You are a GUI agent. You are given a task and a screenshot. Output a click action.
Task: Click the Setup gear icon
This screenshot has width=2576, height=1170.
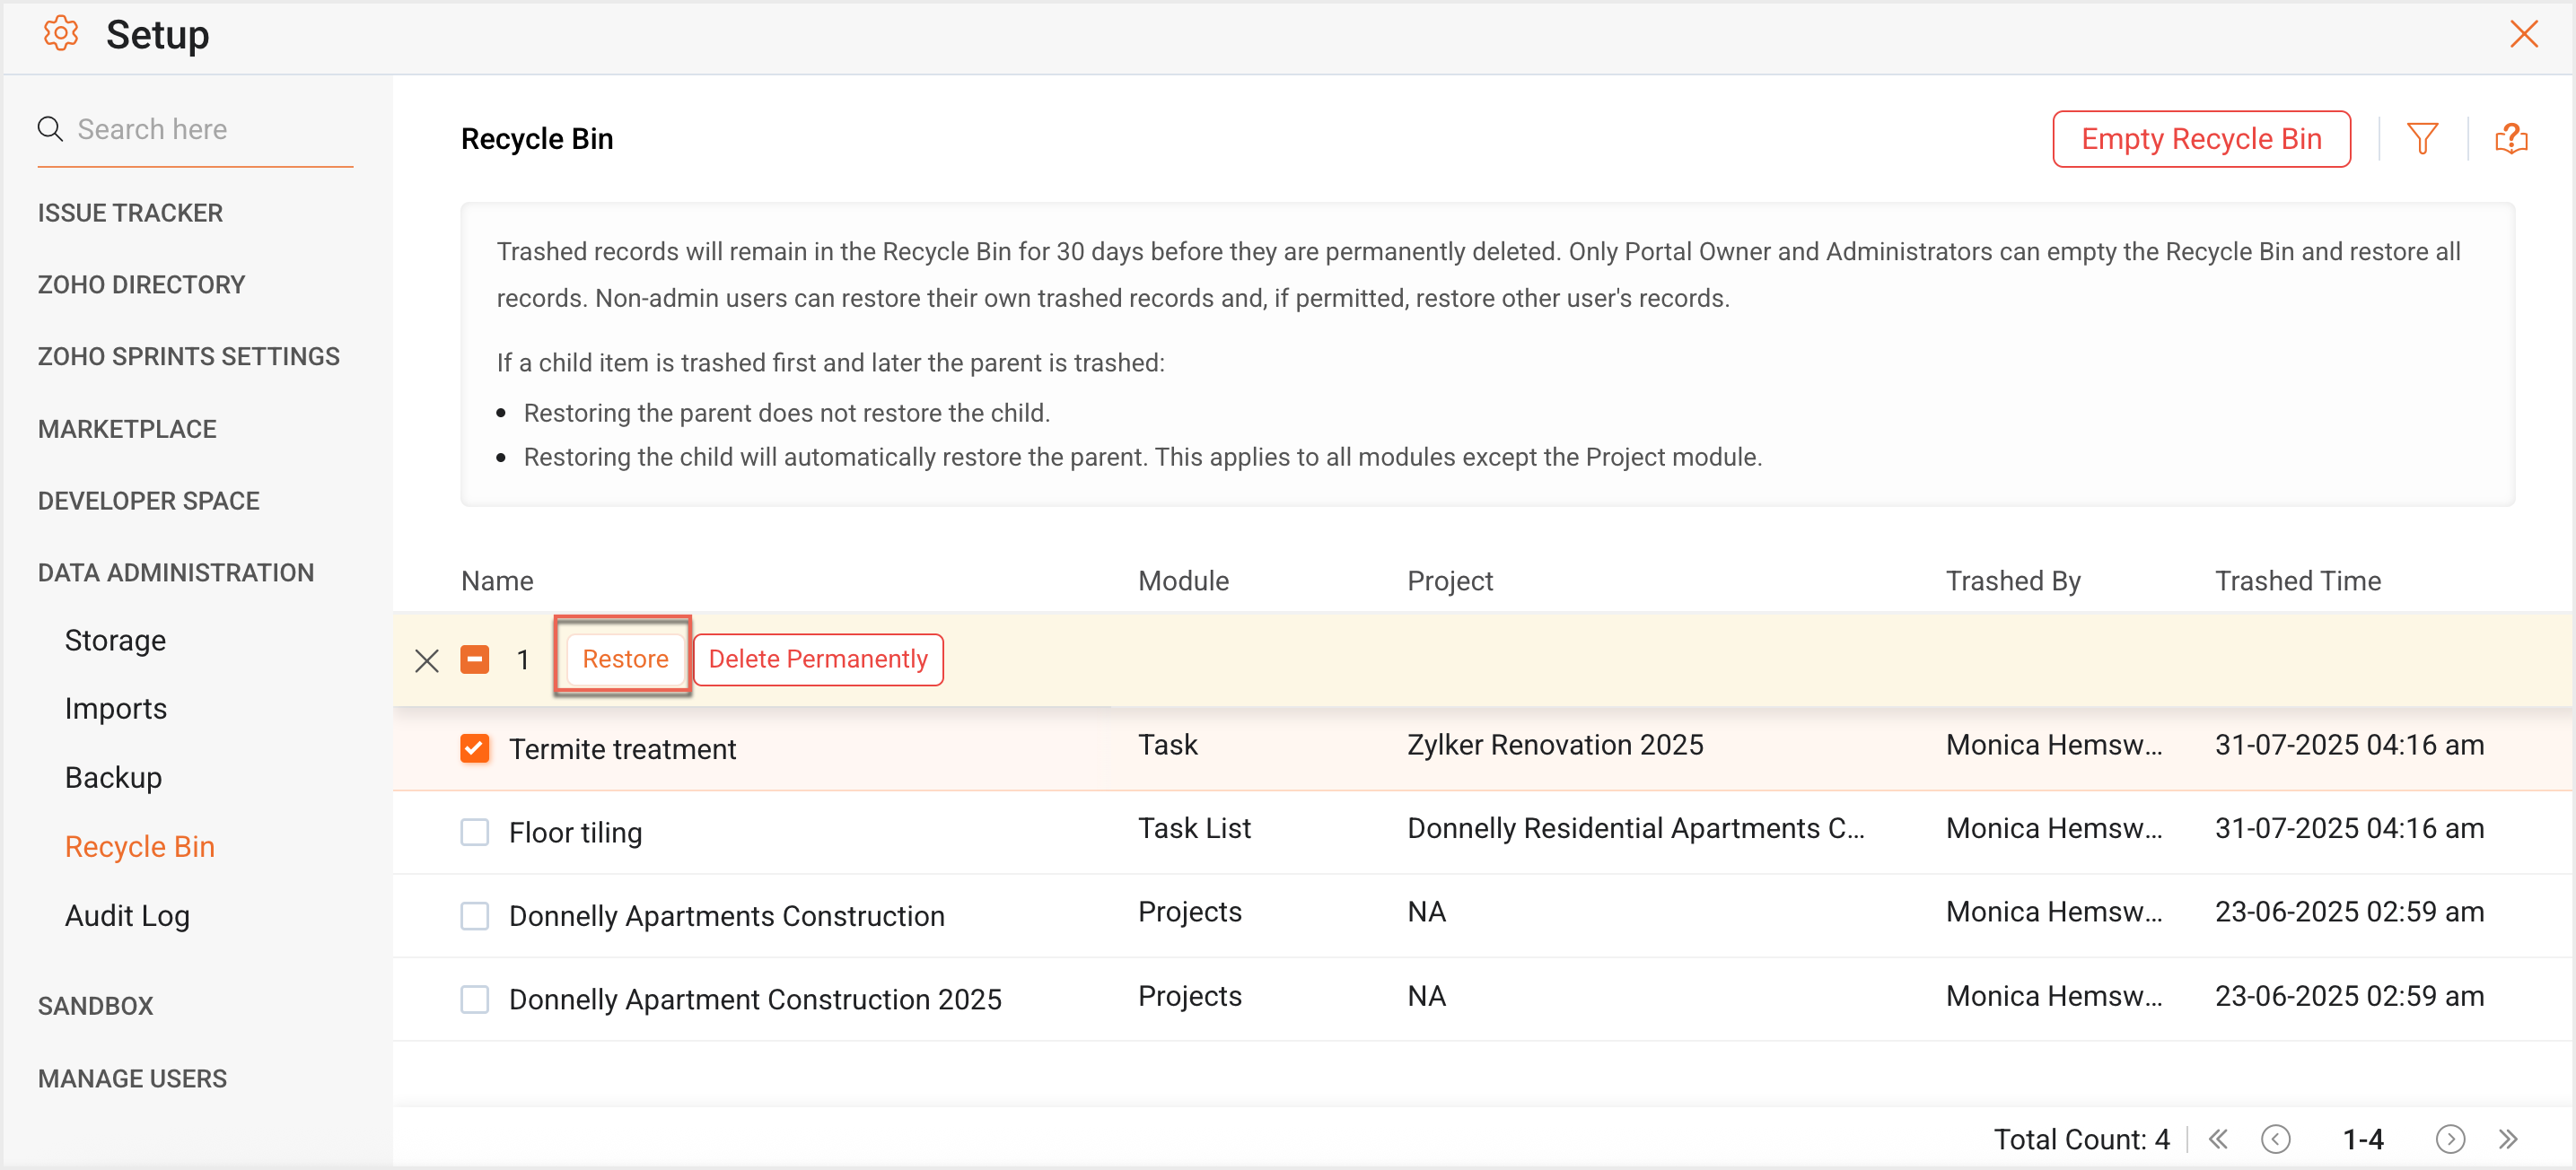click(61, 34)
